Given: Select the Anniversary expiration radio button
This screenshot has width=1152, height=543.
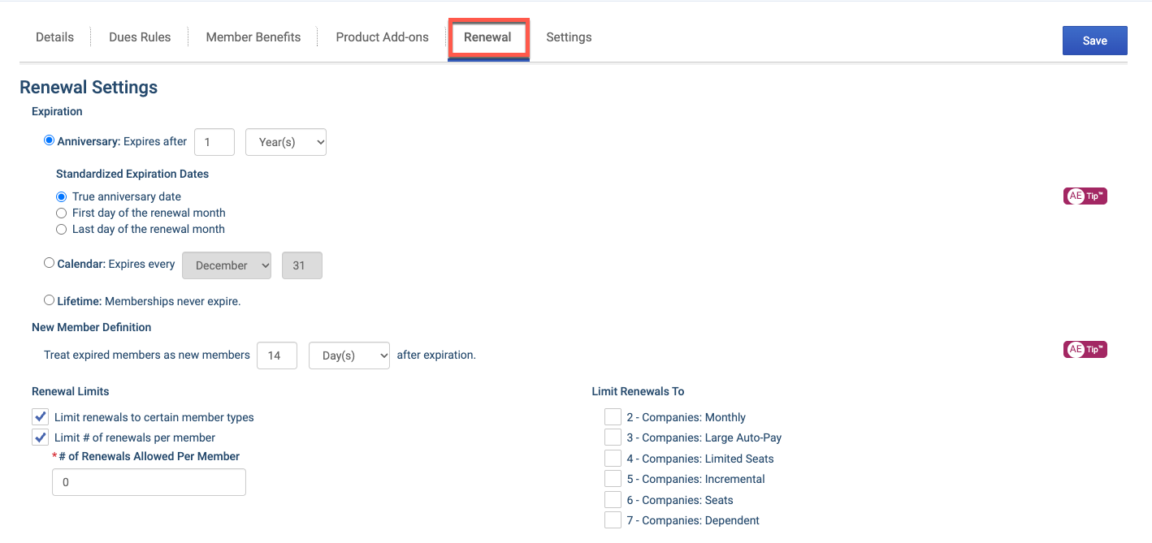Looking at the screenshot, I should pos(49,140).
